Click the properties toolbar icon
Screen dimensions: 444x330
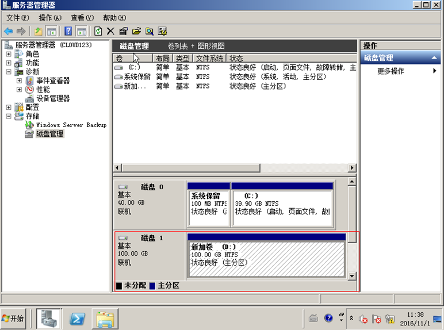[123, 31]
